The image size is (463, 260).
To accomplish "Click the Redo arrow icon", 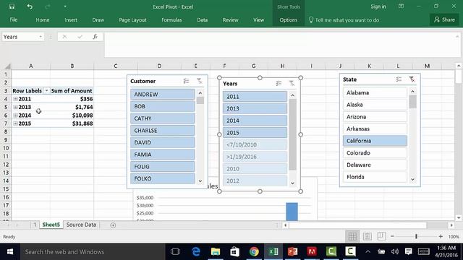I will pos(48,6).
